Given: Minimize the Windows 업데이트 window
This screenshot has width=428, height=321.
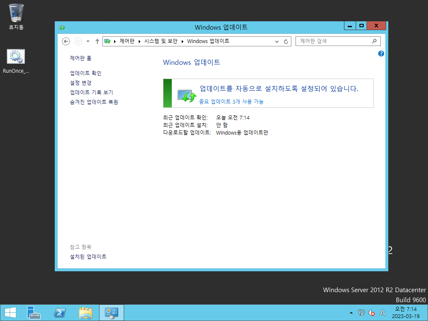Looking at the screenshot, I should tap(350, 26).
